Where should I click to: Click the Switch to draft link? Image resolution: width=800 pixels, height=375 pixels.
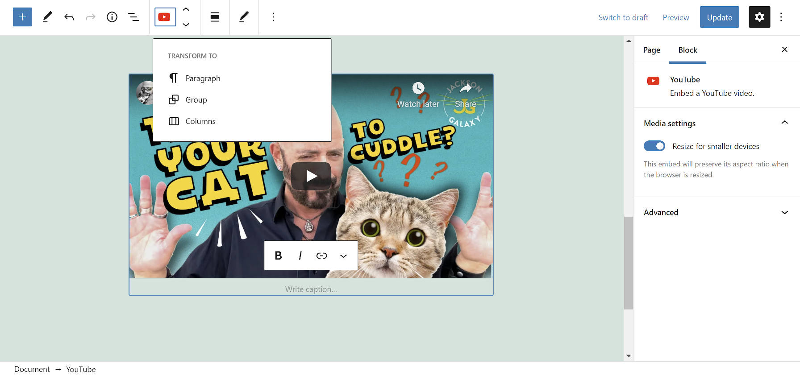tap(623, 17)
